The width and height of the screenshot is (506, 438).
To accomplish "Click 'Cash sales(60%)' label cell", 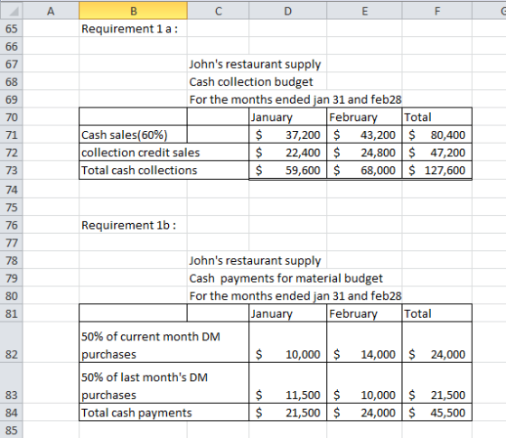I will pos(133,135).
